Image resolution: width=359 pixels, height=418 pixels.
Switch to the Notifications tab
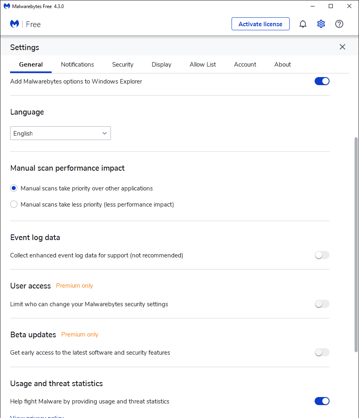click(77, 65)
